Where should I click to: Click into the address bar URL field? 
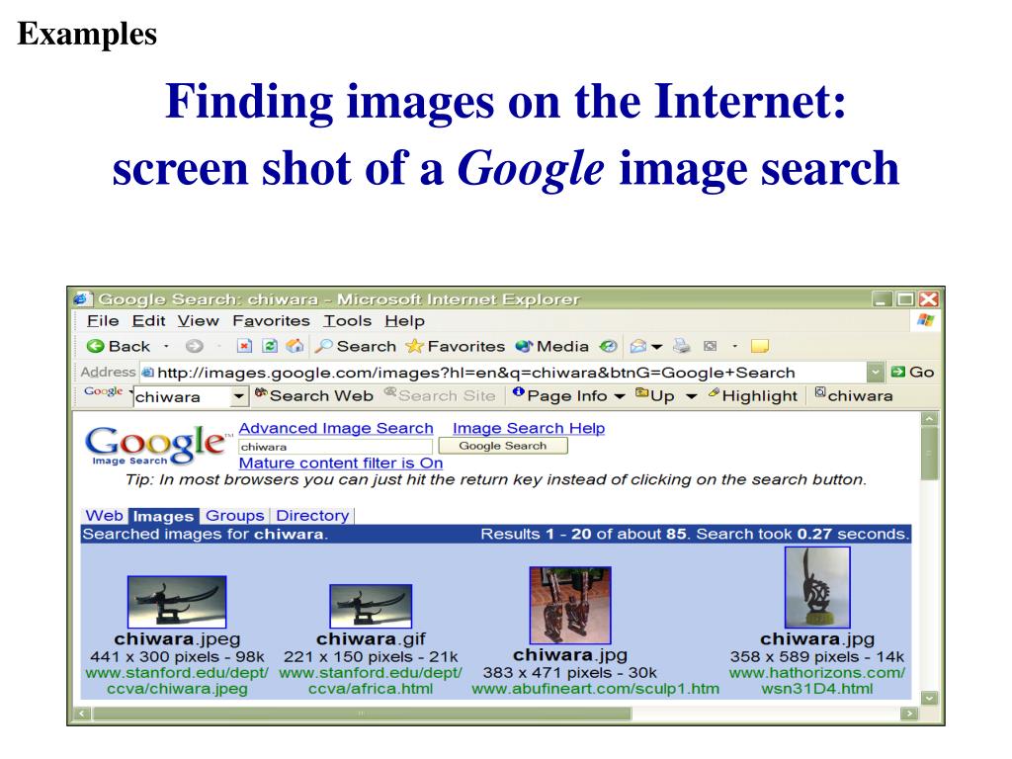[x=503, y=373]
